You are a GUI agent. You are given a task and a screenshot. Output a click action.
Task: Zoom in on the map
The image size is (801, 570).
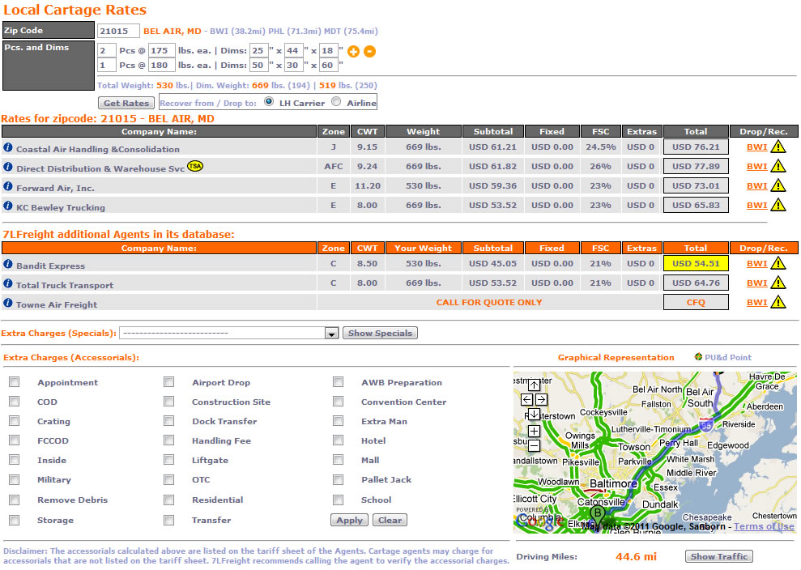(534, 431)
